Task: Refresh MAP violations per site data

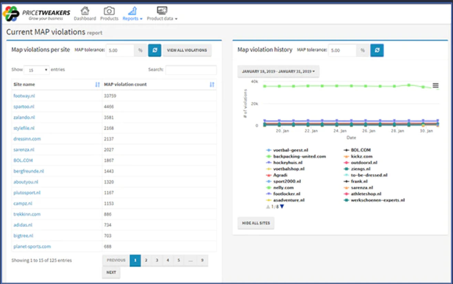Action: [x=154, y=50]
